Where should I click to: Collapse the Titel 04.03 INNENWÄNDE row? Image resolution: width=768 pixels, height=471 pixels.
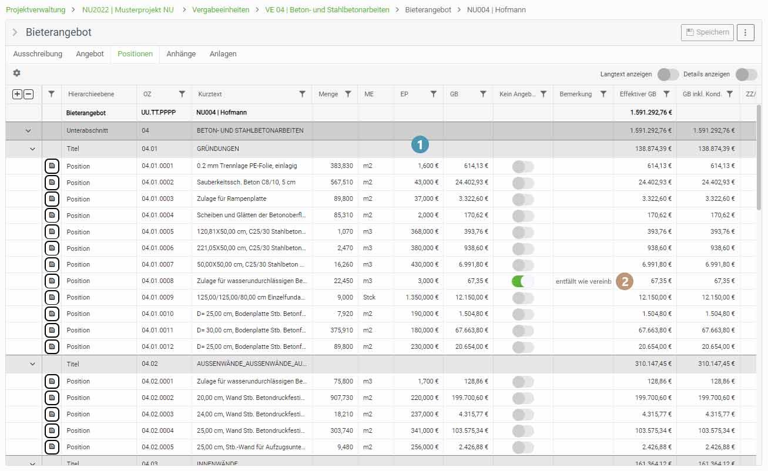click(33, 464)
